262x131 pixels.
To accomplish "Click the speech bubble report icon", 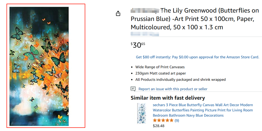I will [x=133, y=89].
